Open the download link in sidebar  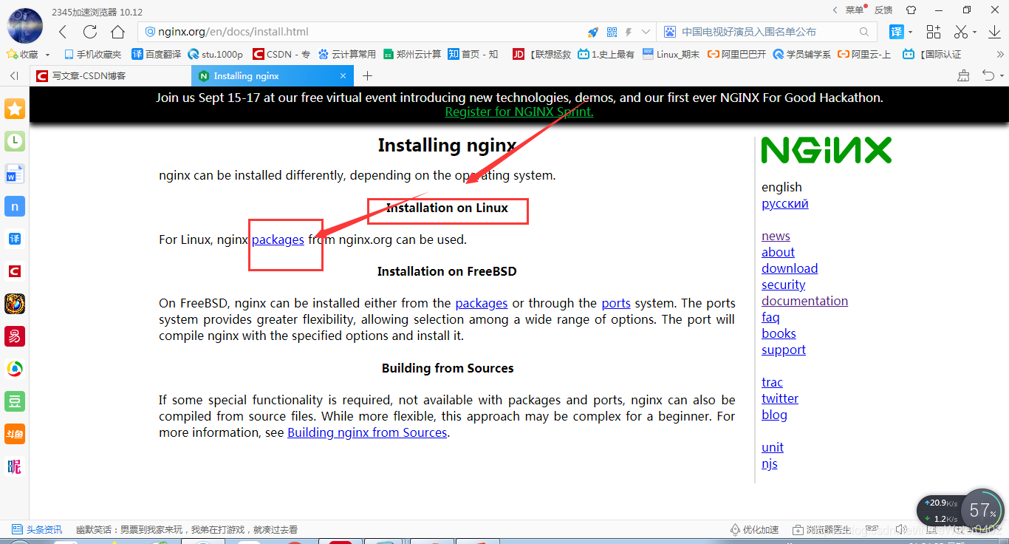click(x=790, y=268)
